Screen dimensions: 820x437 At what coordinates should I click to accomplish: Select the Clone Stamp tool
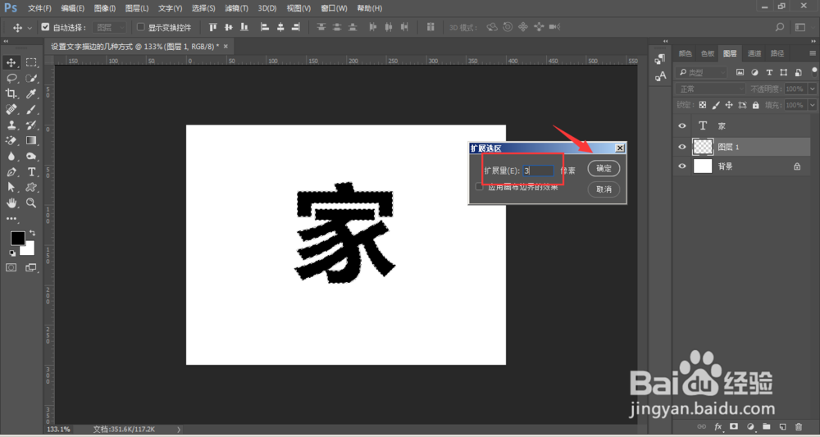pyautogui.click(x=11, y=125)
